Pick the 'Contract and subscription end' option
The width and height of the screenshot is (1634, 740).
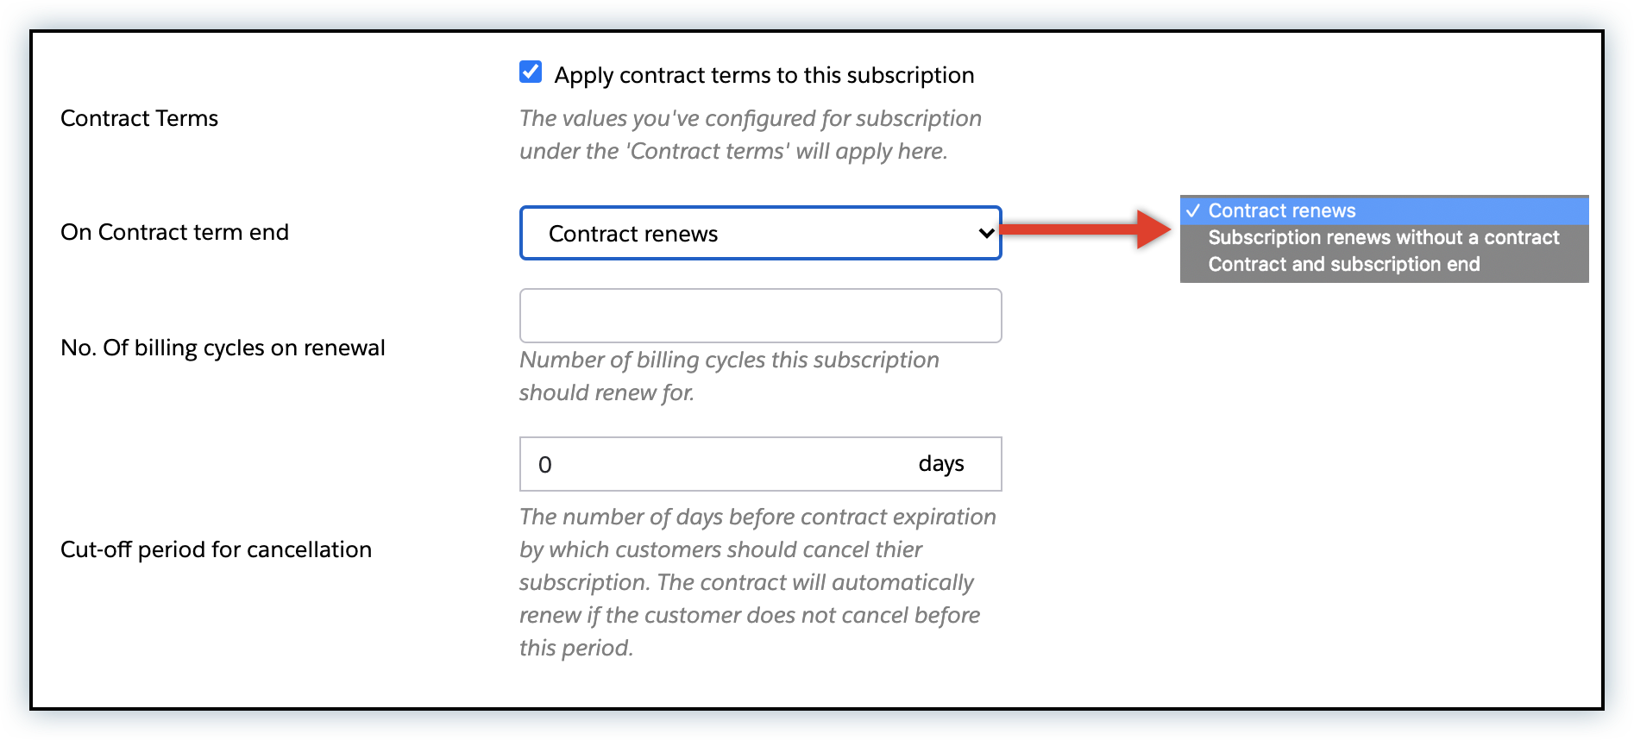[1343, 264]
